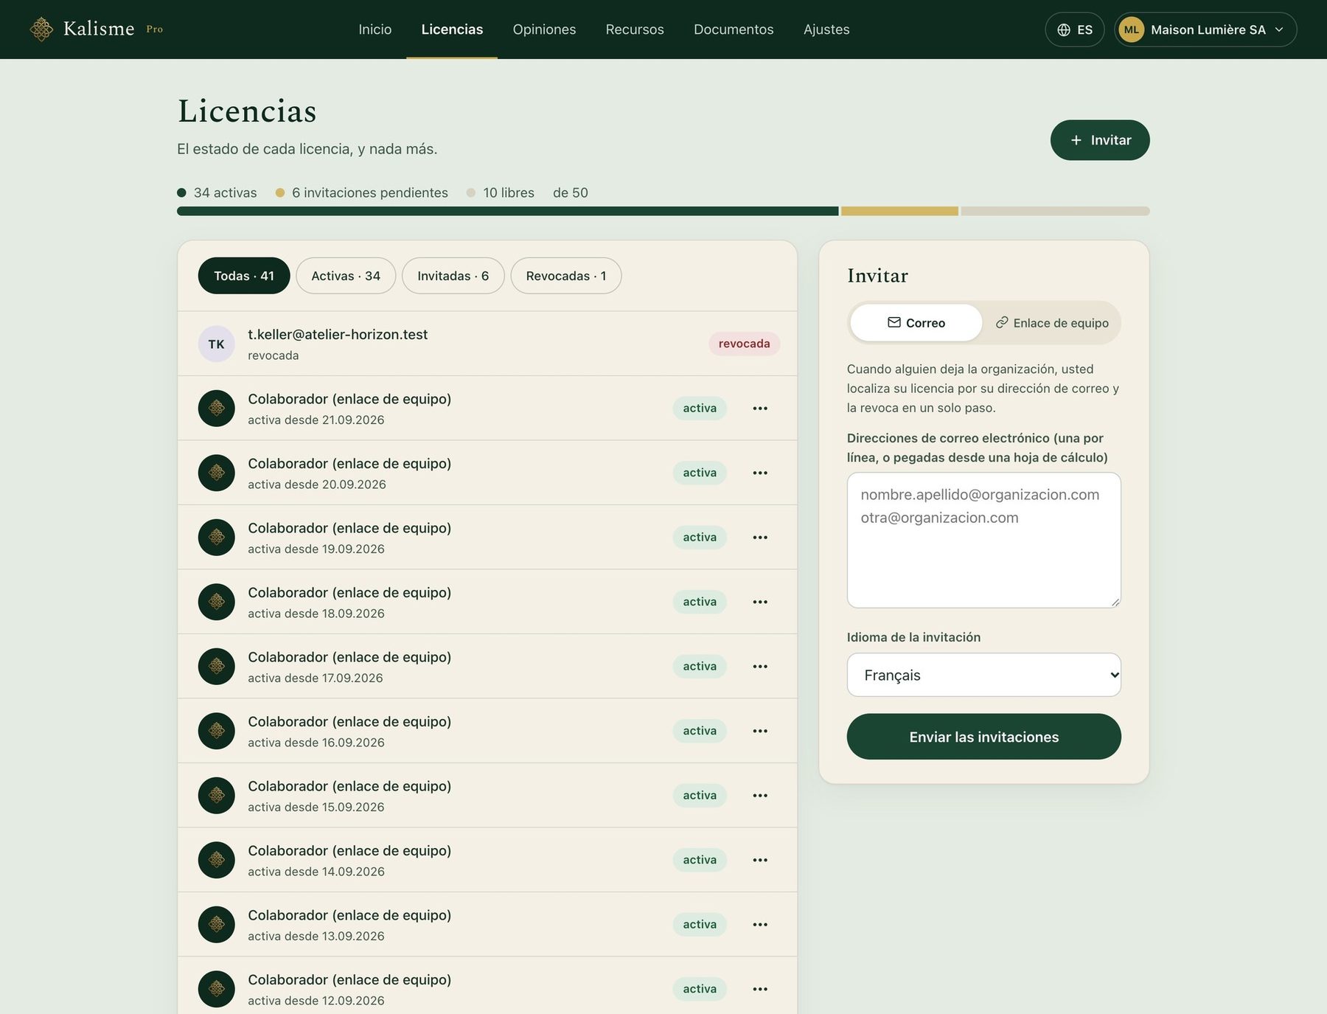
Task: Click the ML account avatar
Action: click(1131, 29)
